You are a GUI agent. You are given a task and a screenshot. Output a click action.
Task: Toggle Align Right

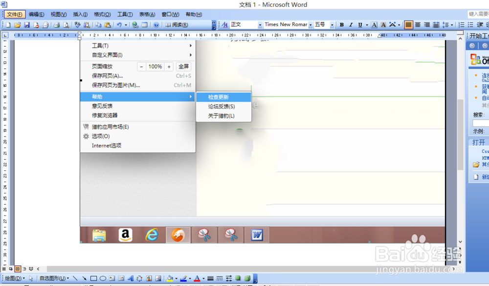(426, 24)
